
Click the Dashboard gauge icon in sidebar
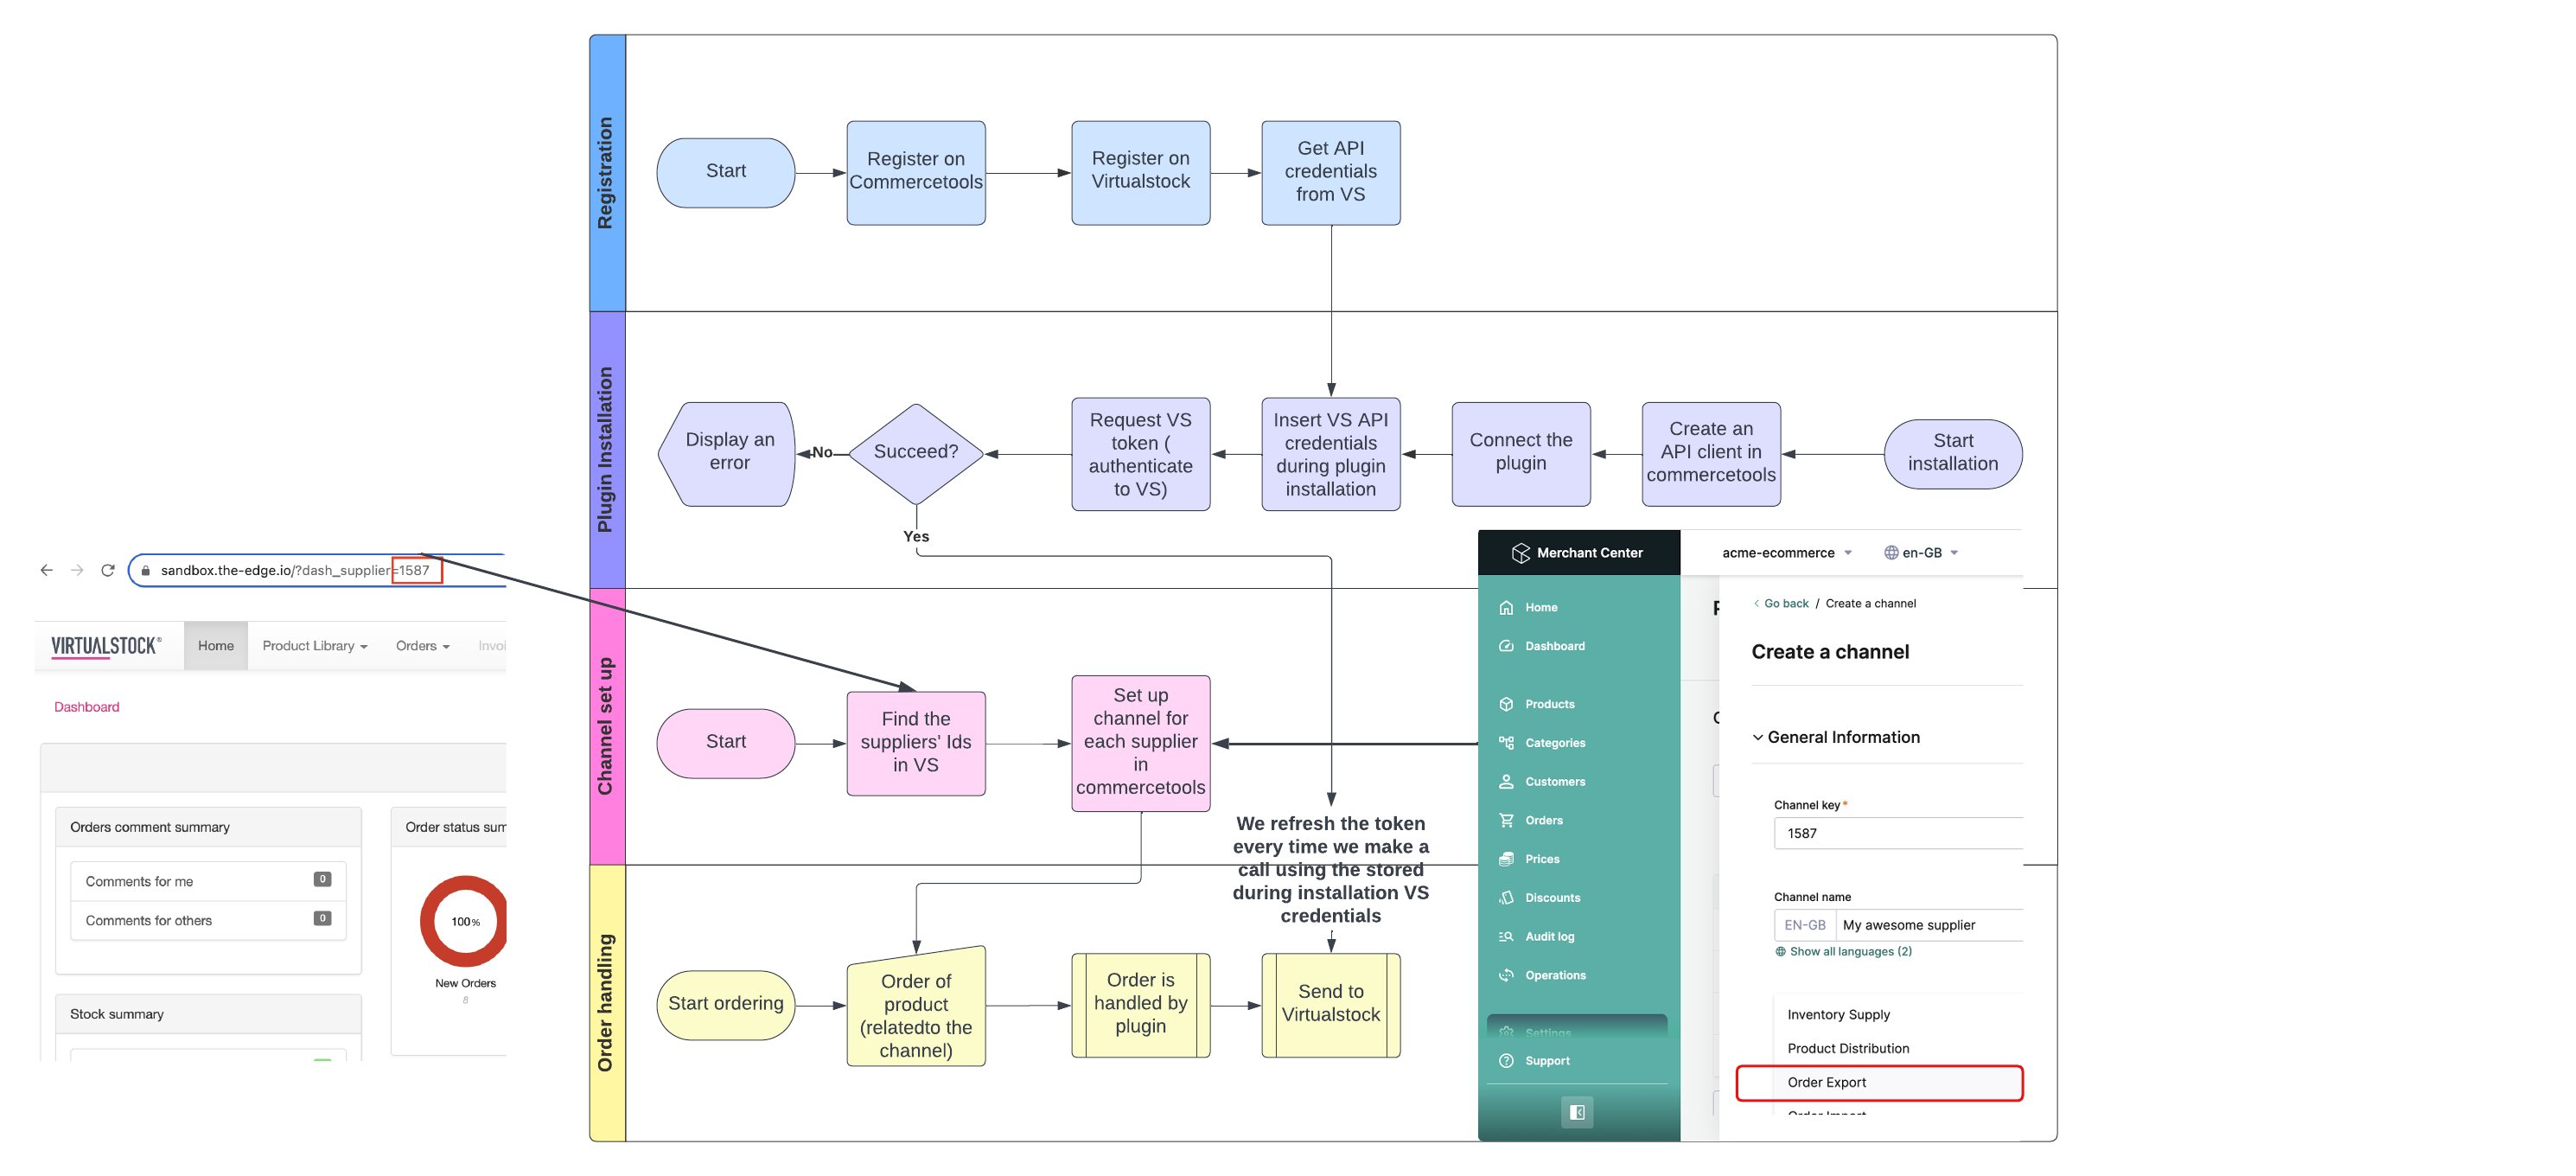click(1506, 646)
